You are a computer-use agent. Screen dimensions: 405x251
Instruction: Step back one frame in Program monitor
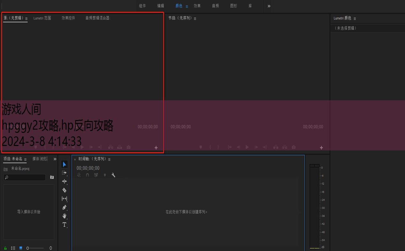[238, 147]
